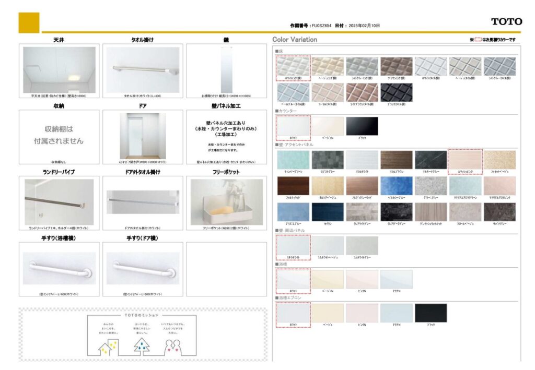Image resolution: width=535 pixels, height=370 pixels.
Task: Click the tall 鏡 mirror image
Action: 226,70
